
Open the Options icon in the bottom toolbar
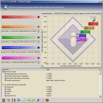pyautogui.click(x=4, y=100)
